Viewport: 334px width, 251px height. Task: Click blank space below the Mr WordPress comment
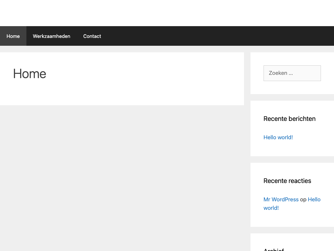pos(292,219)
